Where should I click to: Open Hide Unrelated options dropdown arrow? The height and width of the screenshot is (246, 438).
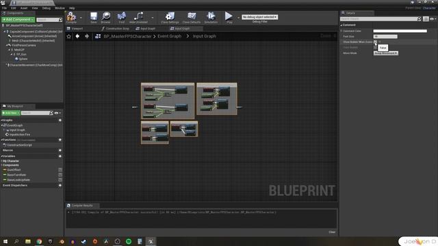pos(153,18)
